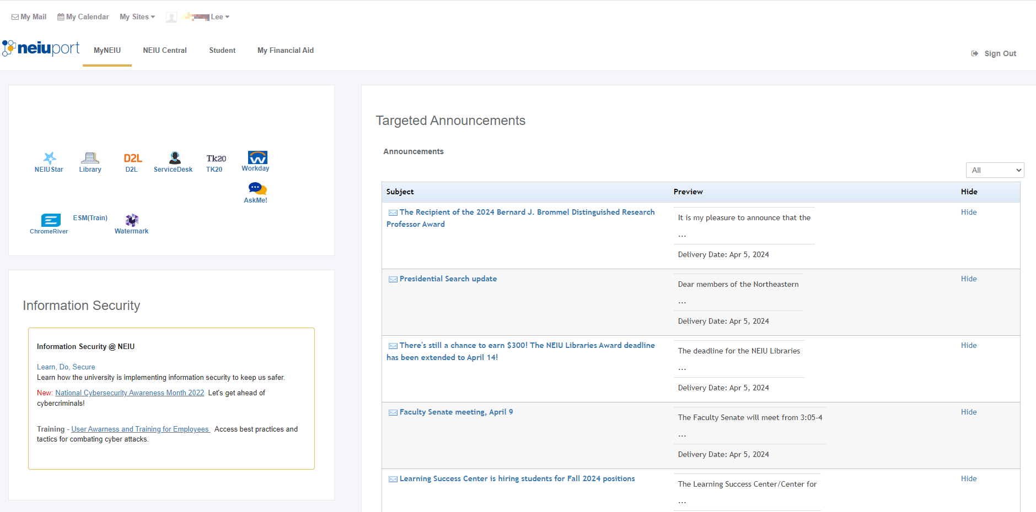Open the Faculty Senate meeting, April 9 announcement
Image resolution: width=1036 pixels, height=512 pixels.
coord(456,412)
